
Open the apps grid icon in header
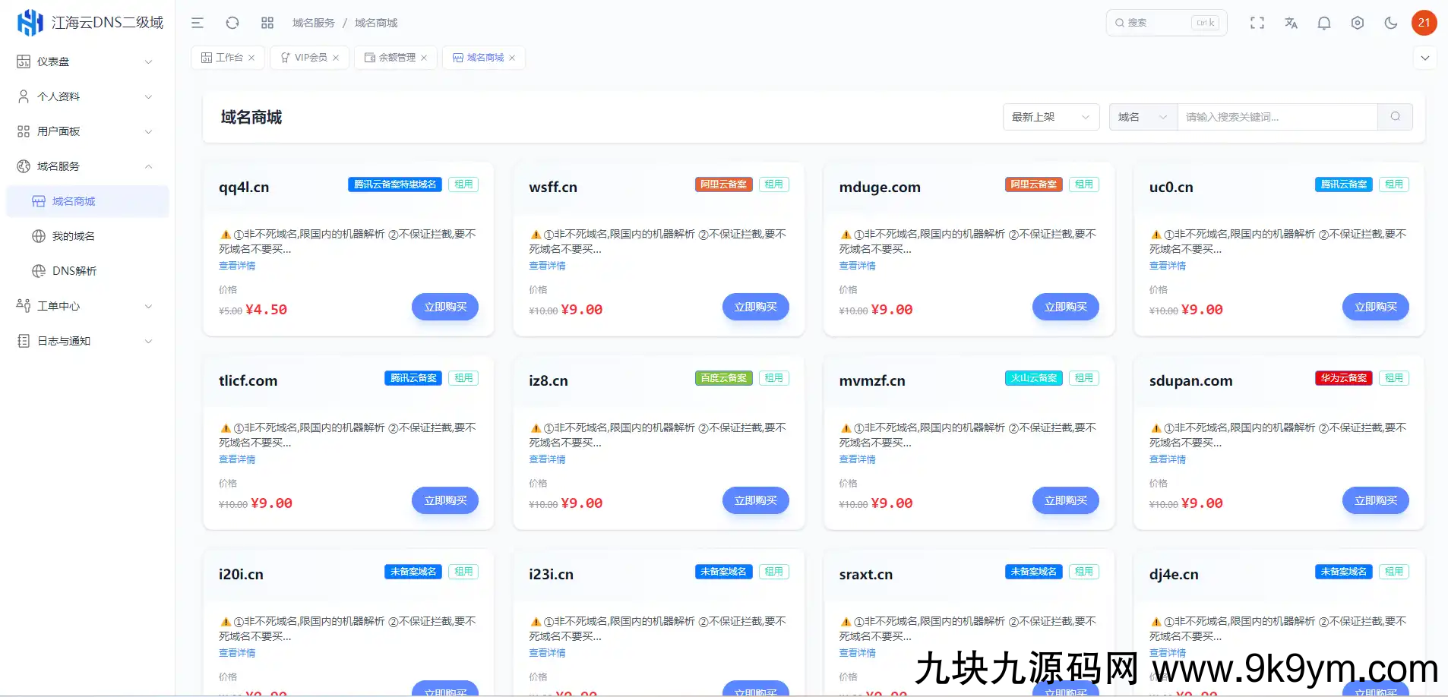(267, 23)
